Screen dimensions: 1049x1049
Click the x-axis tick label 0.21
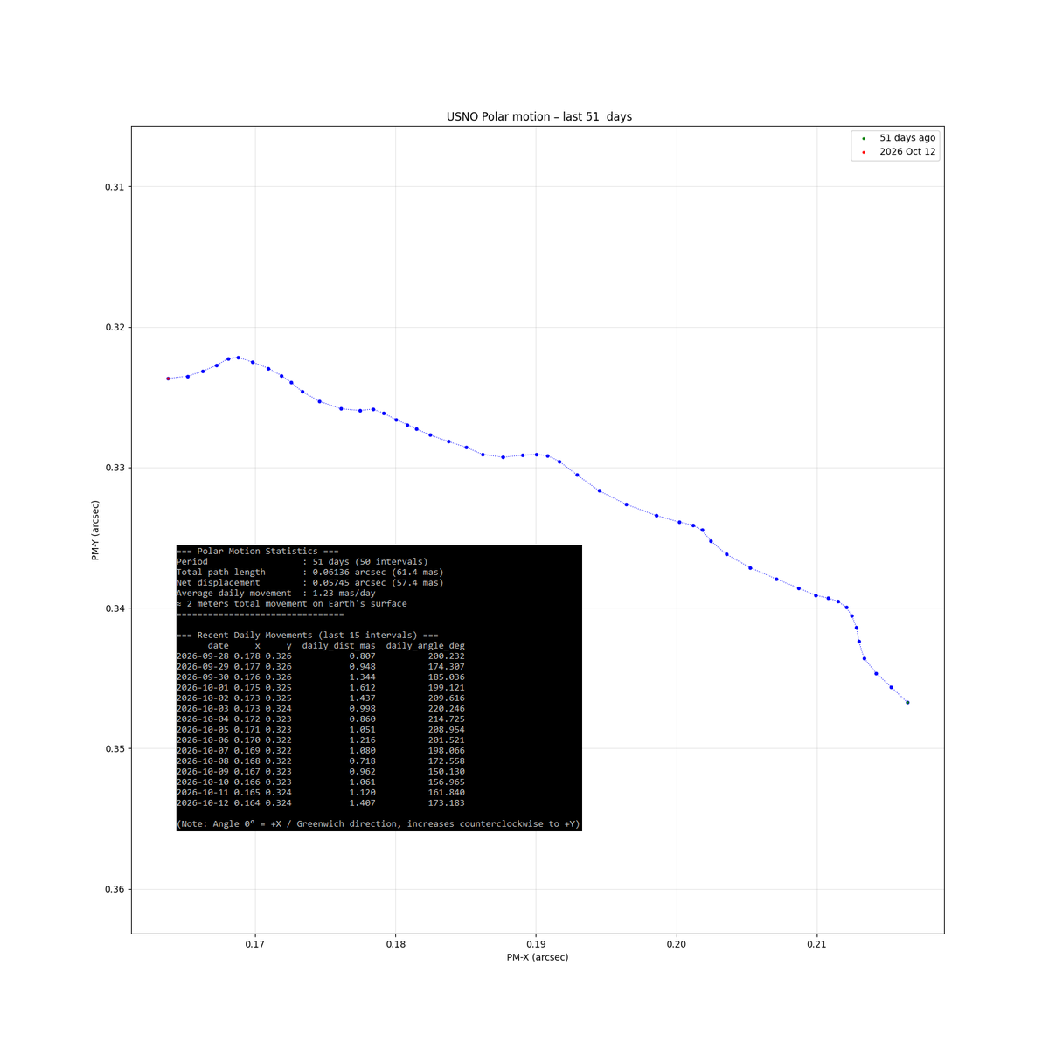[816, 944]
